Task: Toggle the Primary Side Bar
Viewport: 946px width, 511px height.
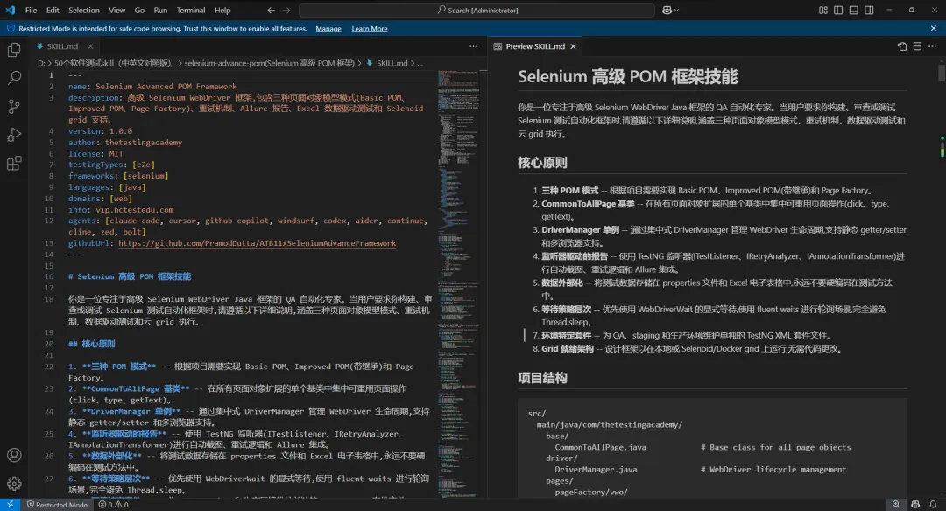Action: pos(838,10)
